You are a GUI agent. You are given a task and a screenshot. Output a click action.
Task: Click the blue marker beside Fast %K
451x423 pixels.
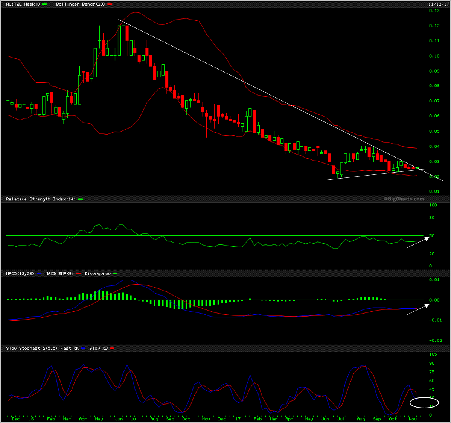pyautogui.click(x=83, y=348)
